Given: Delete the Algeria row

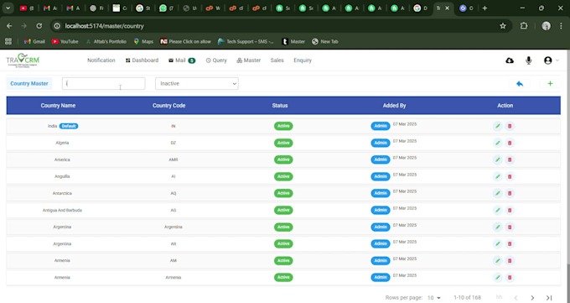Looking at the screenshot, I should click(x=510, y=143).
